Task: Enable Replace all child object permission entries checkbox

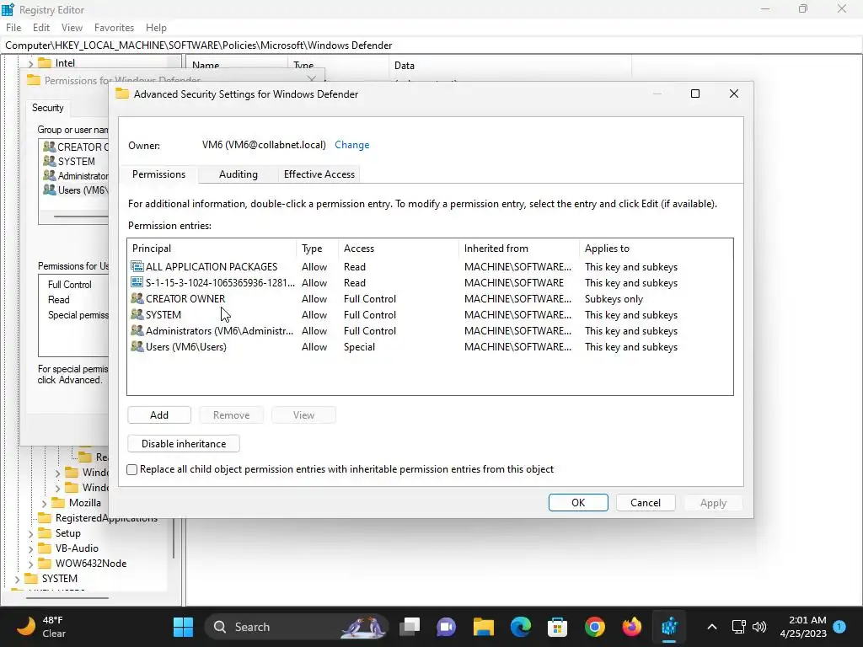Action: click(x=132, y=469)
